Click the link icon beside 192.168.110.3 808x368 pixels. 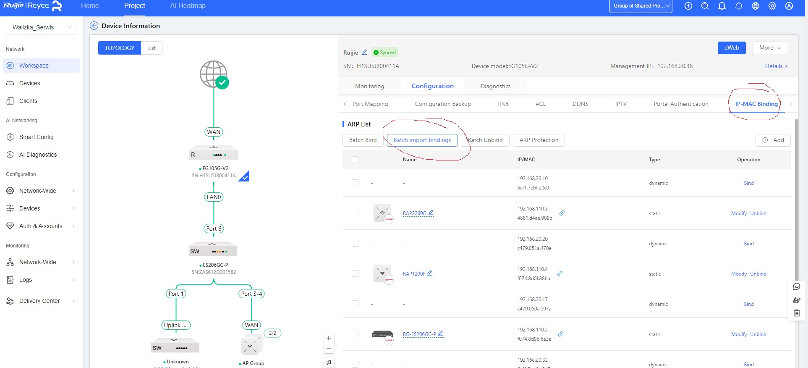[x=562, y=213]
